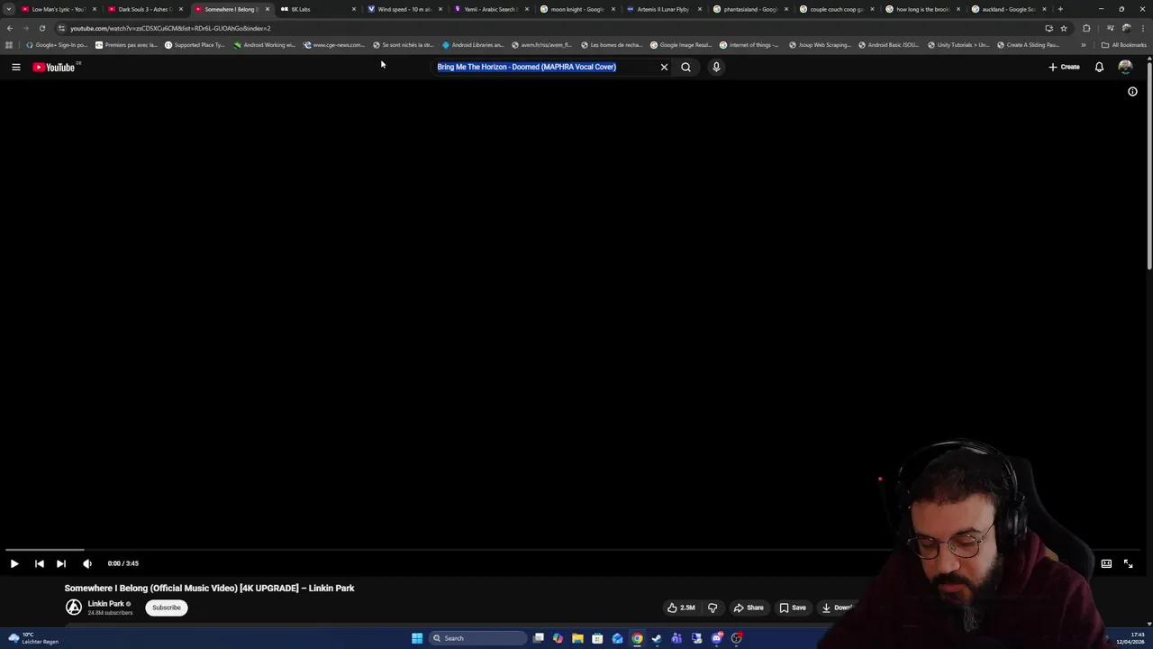
Task: Switch to the auckland Google Search tab
Action: (1008, 9)
